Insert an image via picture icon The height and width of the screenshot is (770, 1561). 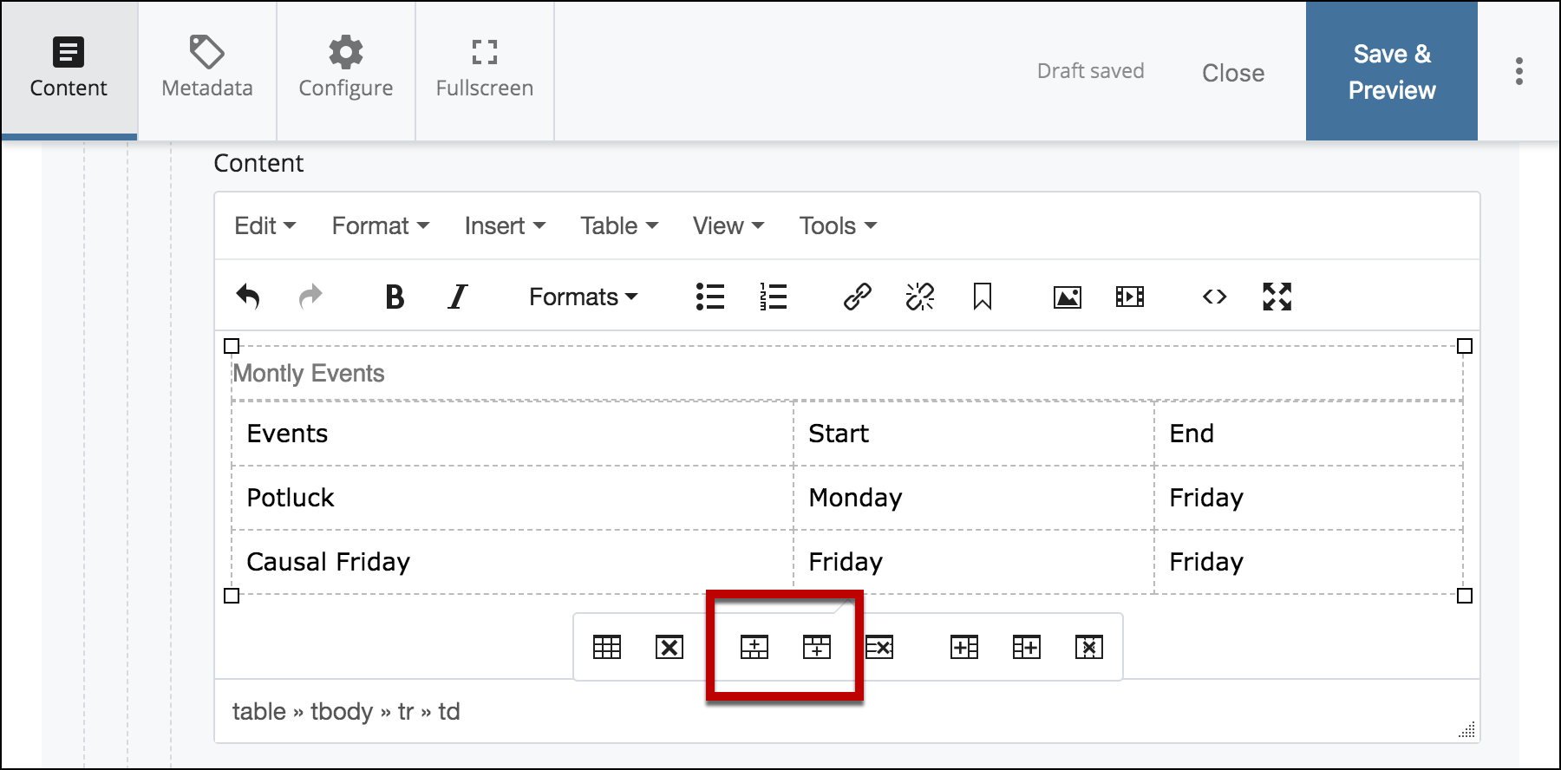click(x=1067, y=297)
